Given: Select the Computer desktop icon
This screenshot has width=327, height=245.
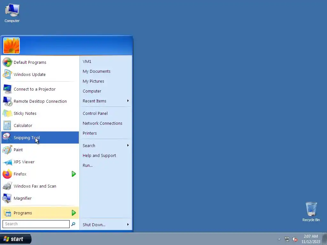Looking at the screenshot, I should (12, 13).
